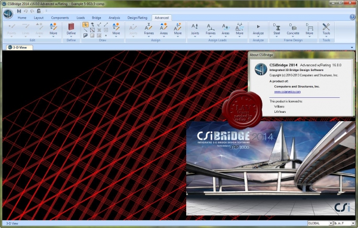Open the GLOBAL coordinate system combo box
Viewport: 358px width, 228px height.
tap(320, 223)
